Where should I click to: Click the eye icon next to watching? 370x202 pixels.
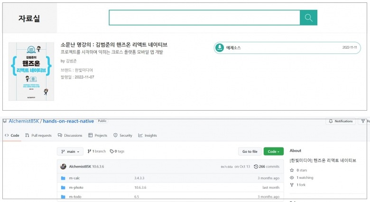point(292,178)
